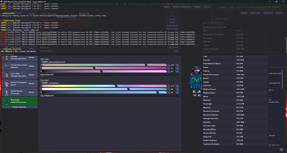Switch to the Server Info tab
The width and height of the screenshot is (287, 153).
click(222, 18)
